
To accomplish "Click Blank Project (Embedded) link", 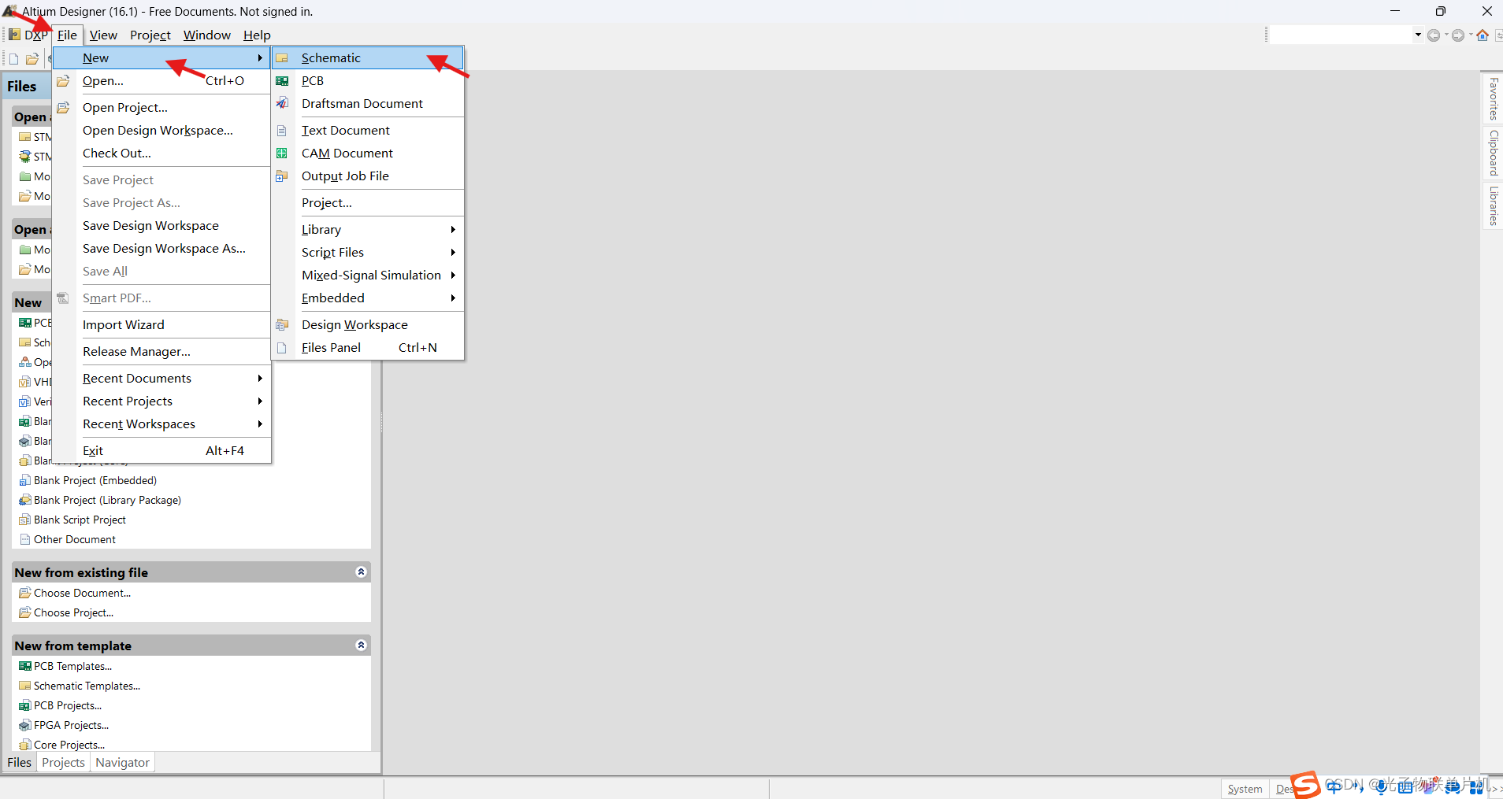I will pos(95,481).
